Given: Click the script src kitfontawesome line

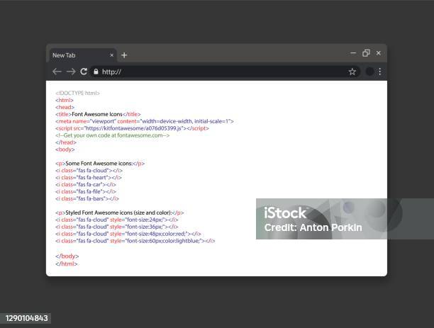Looking at the screenshot, I should pyautogui.click(x=132, y=128).
